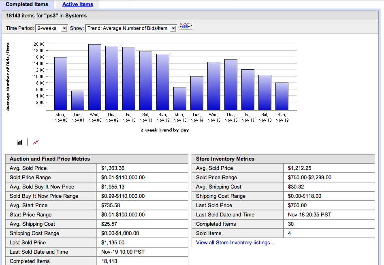The width and height of the screenshot is (384, 265).
Task: Click the 'Shipping Cost Range' label in auction table
Action: click(x=34, y=233)
